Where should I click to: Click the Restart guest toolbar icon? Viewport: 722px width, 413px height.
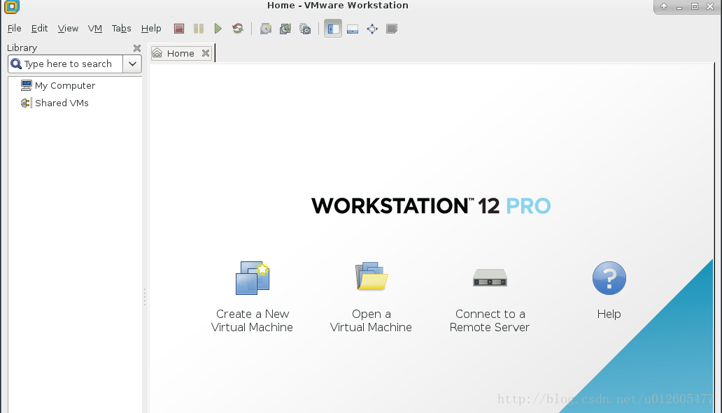[238, 29]
